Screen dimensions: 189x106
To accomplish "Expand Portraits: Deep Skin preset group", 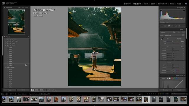I will pos(6,40).
